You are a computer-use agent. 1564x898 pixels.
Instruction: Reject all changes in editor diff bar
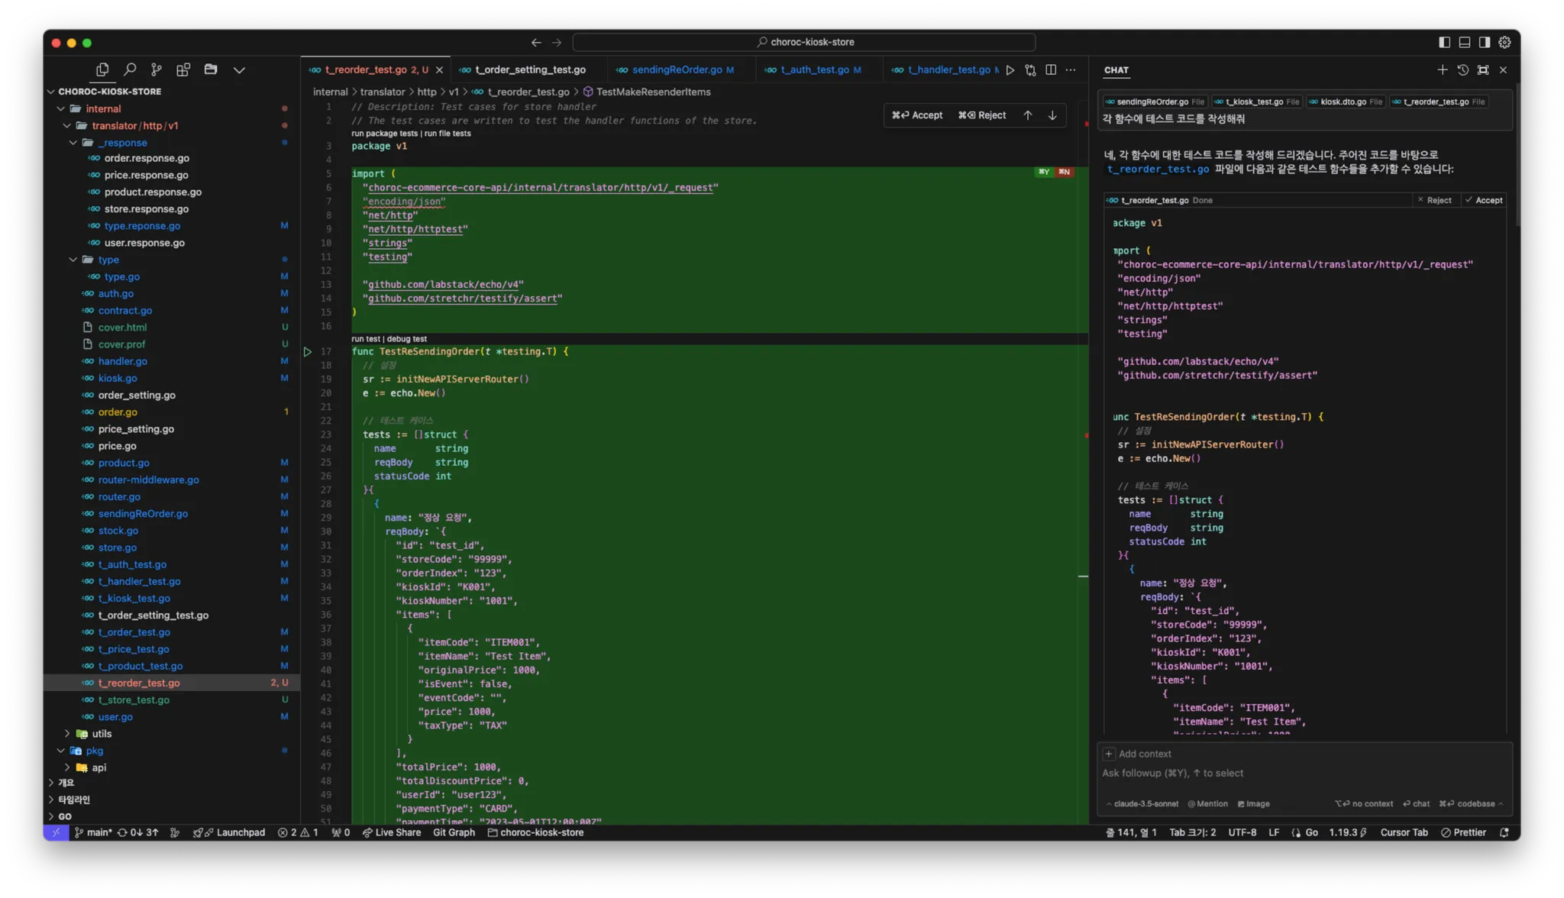point(982,115)
